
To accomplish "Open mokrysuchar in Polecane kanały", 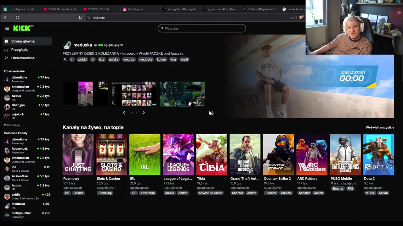I will pyautogui.click(x=27, y=215).
